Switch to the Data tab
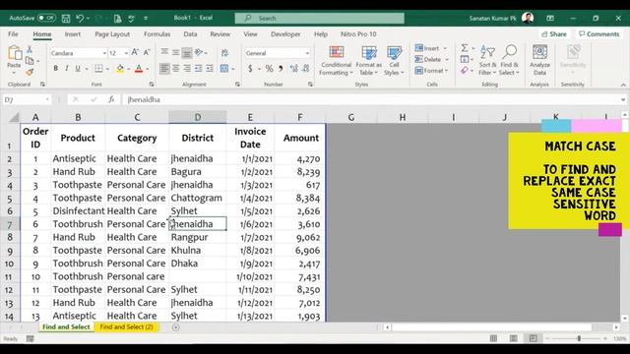The height and width of the screenshot is (354, 630). [x=190, y=34]
